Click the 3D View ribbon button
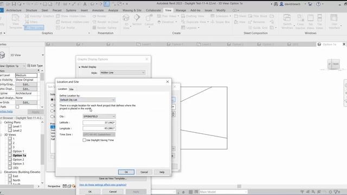The width and height of the screenshot is (347, 195). pos(126,22)
